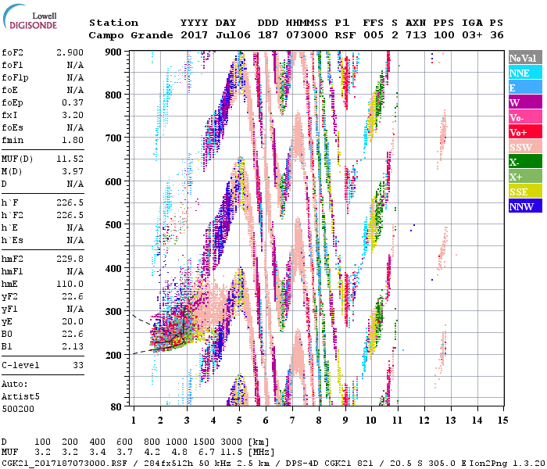Viewport: 547px width, 469px height.
Task: Select the Vo- pink legend swatch
Action: [x=525, y=117]
